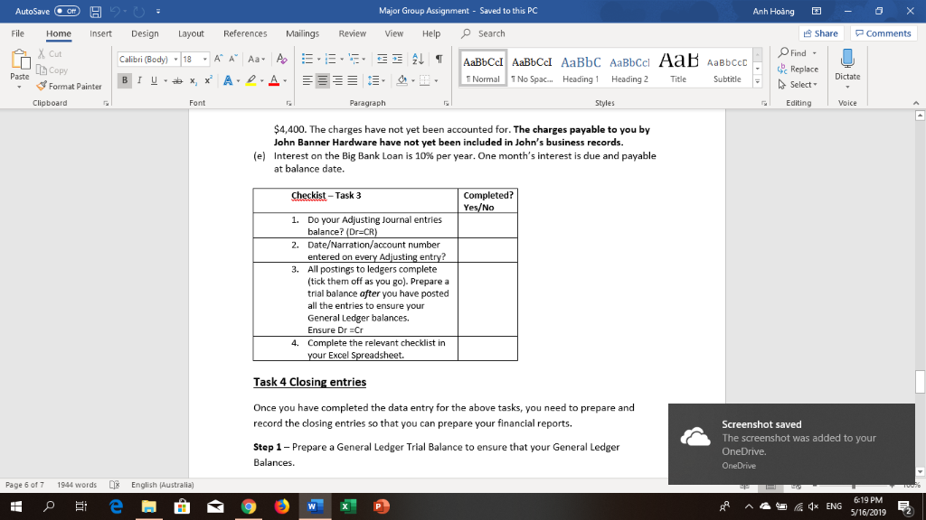The height and width of the screenshot is (520, 926).
Task: Open the References tab
Action: pos(245,33)
